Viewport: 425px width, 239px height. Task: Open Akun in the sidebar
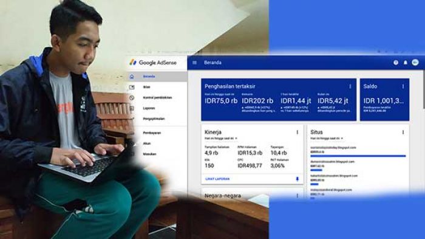coord(147,144)
